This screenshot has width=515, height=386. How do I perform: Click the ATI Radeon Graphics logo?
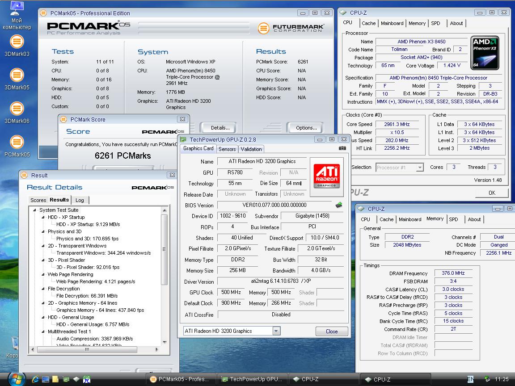click(326, 176)
